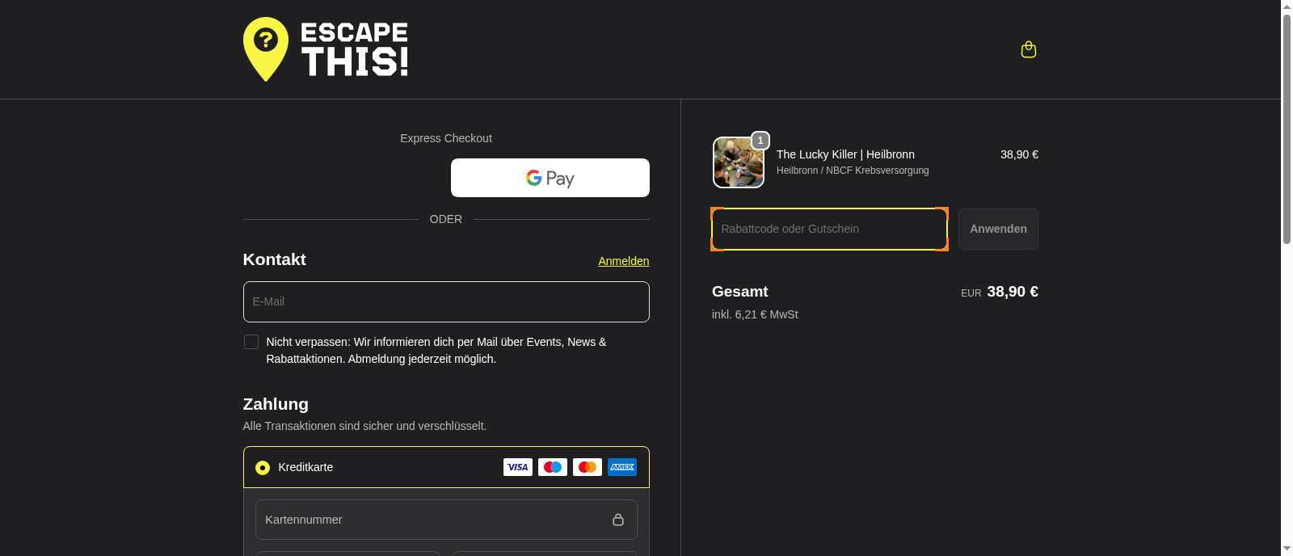1293x556 pixels.
Task: Pay with Google Pay express checkout
Action: [x=550, y=178]
